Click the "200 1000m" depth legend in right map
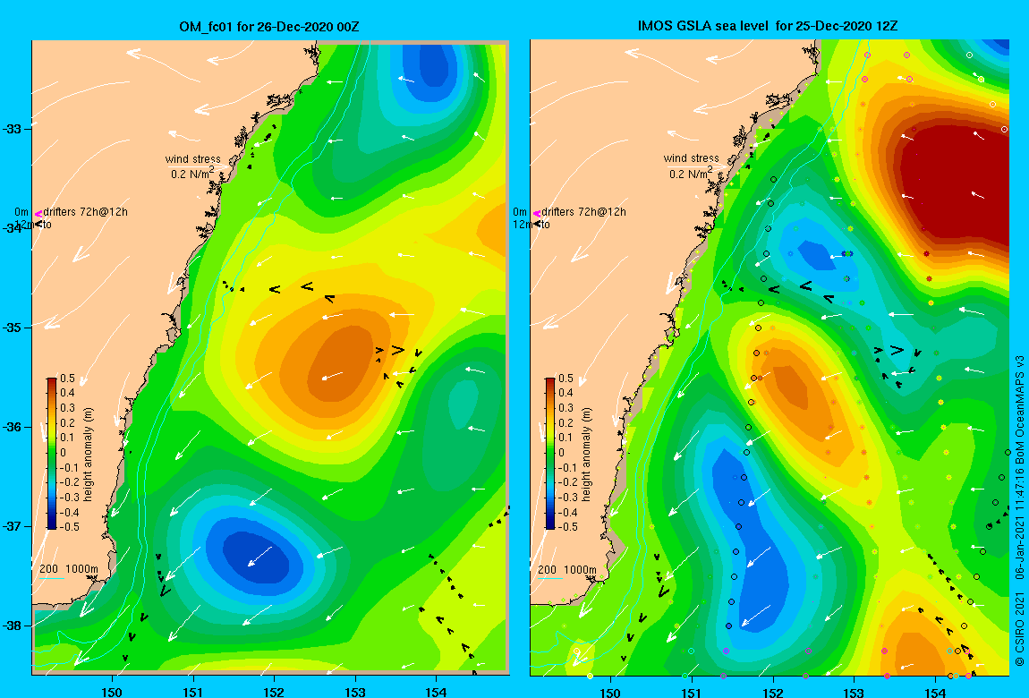Screen dimensions: 1029x698 pyautogui.click(x=567, y=569)
